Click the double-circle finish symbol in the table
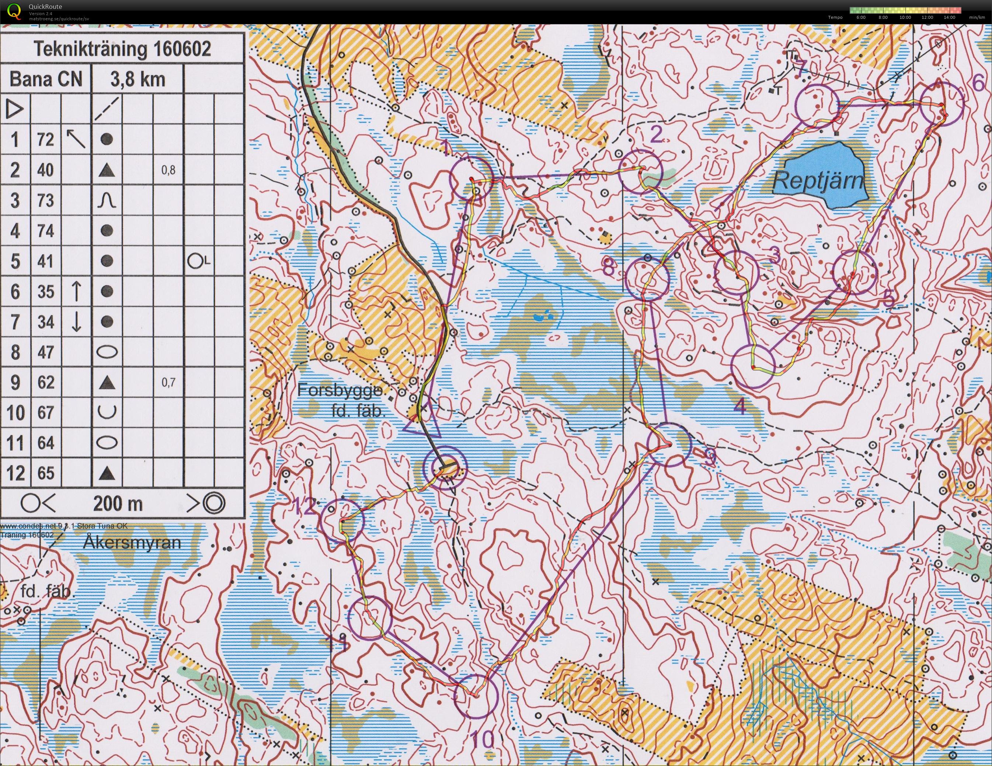This screenshot has width=992, height=766. pyautogui.click(x=213, y=504)
